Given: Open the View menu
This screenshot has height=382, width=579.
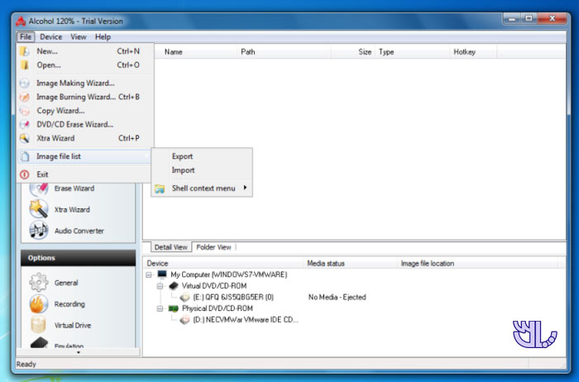Looking at the screenshot, I should 79,37.
